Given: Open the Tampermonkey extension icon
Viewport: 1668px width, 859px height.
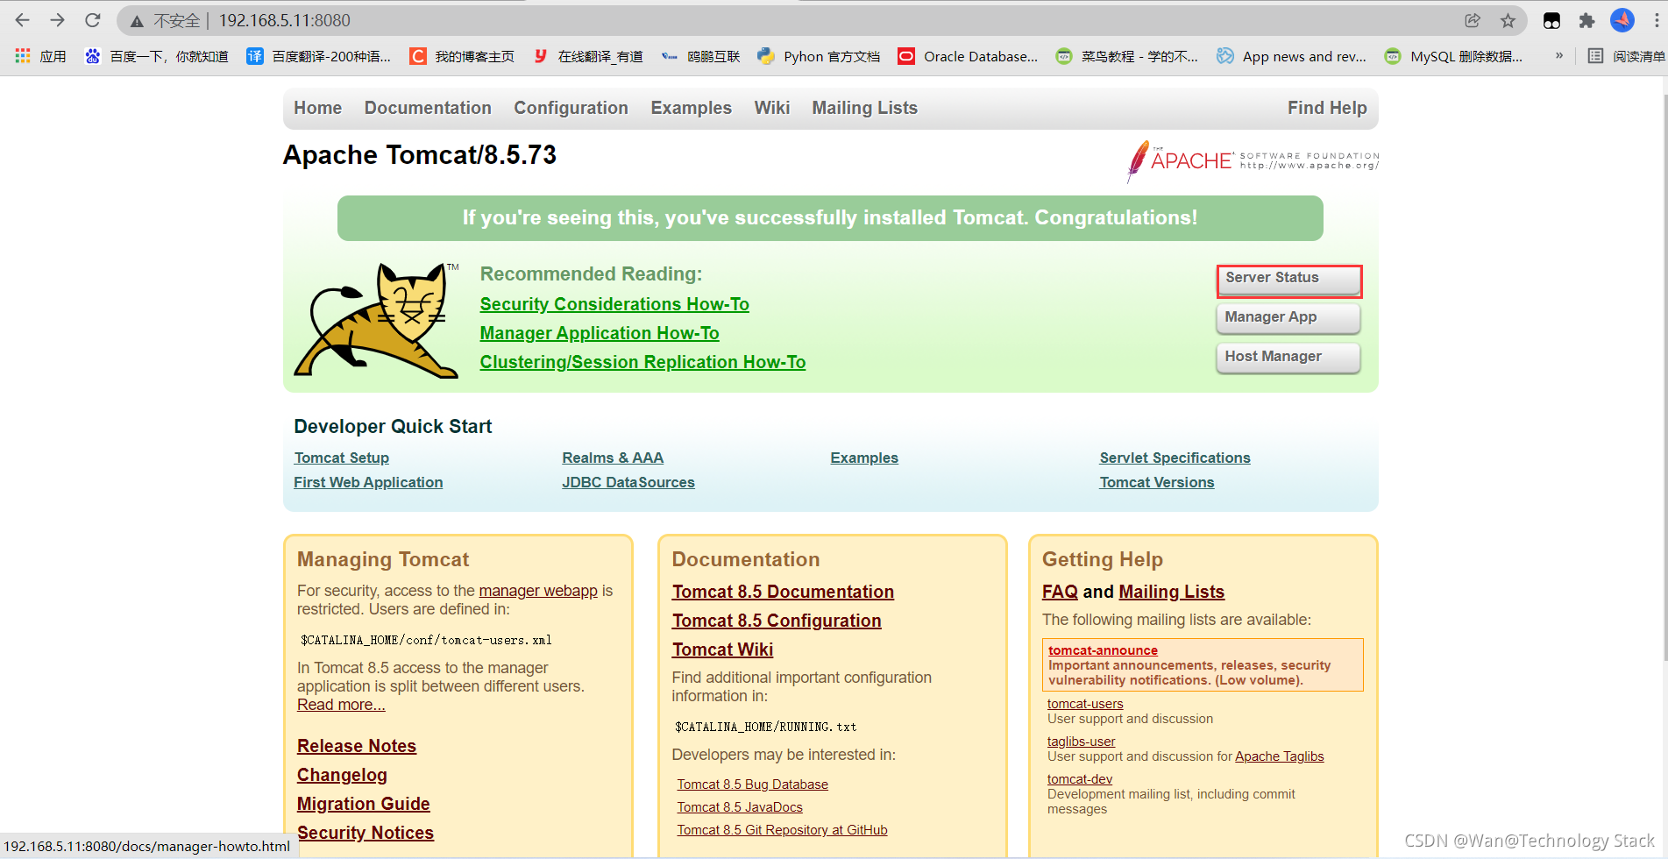Looking at the screenshot, I should click(x=1551, y=21).
